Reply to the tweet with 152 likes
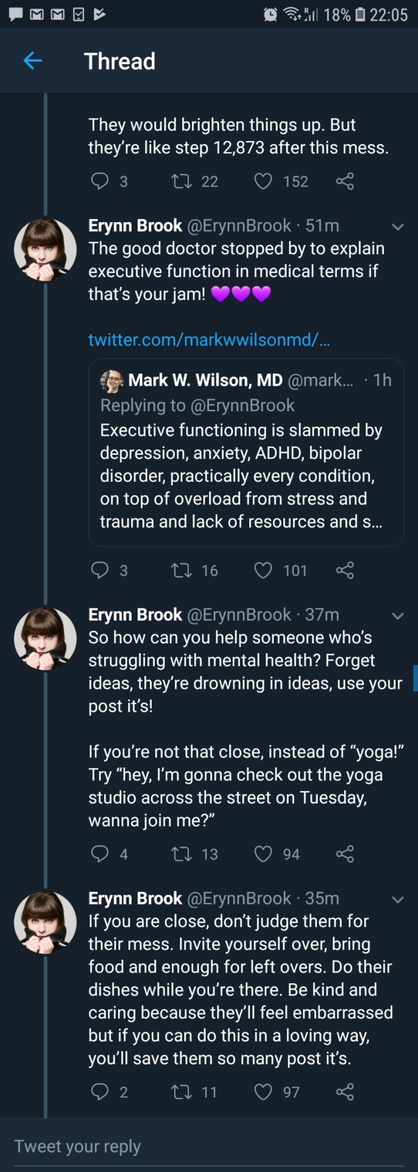 tap(99, 181)
